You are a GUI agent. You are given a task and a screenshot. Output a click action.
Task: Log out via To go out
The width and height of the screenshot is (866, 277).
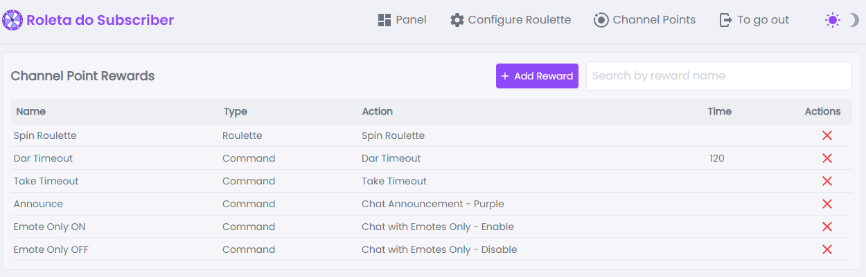coord(754,20)
